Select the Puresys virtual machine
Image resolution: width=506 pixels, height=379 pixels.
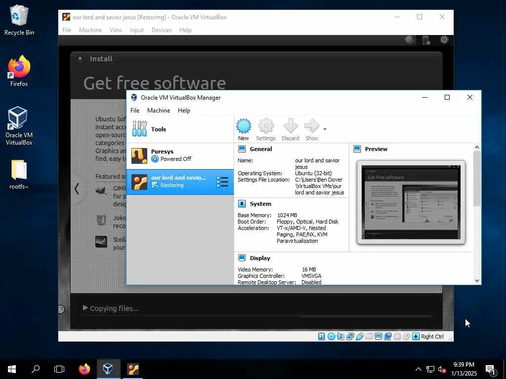180,156
